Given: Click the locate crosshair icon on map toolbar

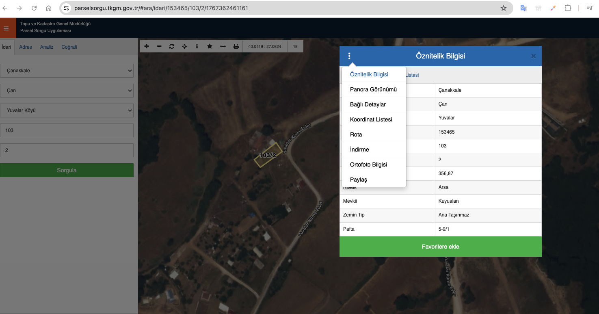Looking at the screenshot, I should 184,46.
